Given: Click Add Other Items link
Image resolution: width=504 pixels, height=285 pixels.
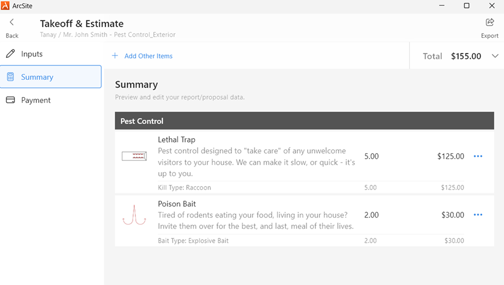Looking at the screenshot, I should coord(148,56).
